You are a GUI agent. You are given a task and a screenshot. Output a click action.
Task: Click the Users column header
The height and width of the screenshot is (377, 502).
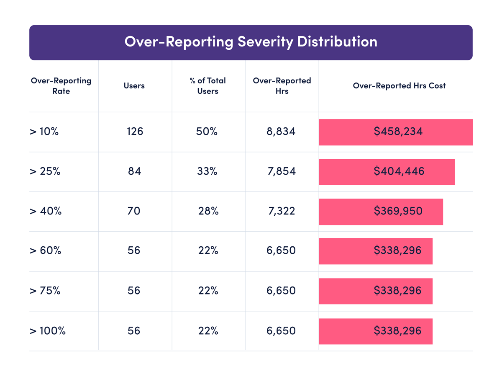[135, 86]
